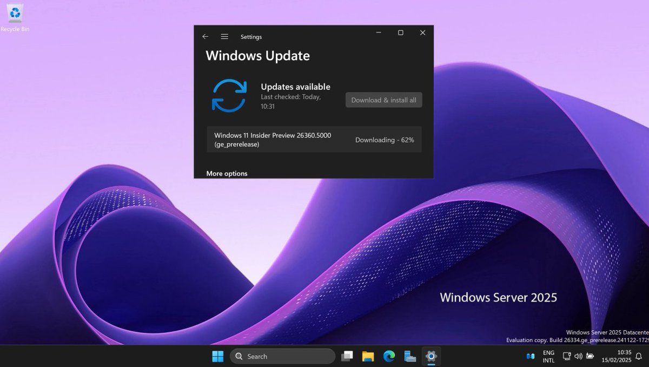Open the Recycle Bin desktop icon

(15, 17)
